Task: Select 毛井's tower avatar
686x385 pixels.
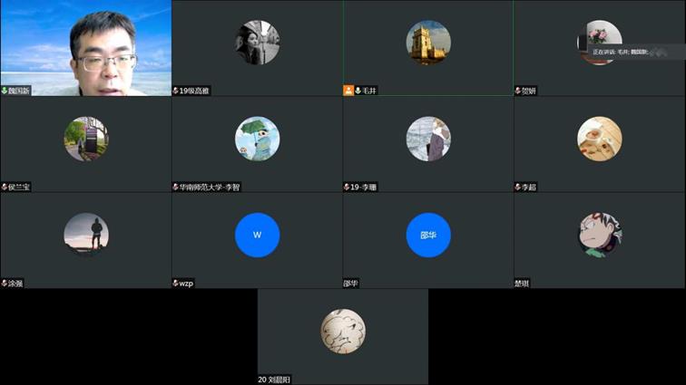Action: point(428,43)
